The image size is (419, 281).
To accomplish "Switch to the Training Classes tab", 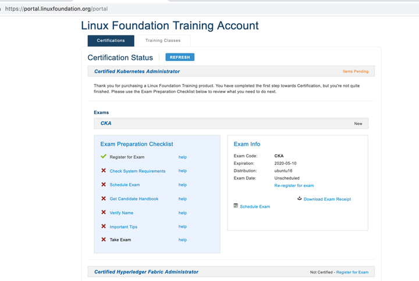I will pyautogui.click(x=163, y=41).
